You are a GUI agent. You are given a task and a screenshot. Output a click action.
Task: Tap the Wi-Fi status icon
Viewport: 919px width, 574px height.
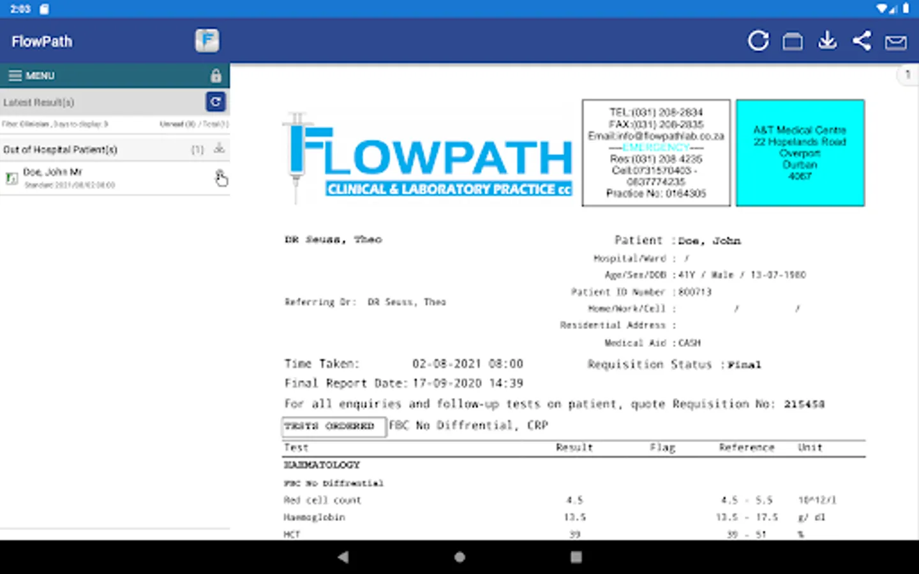(881, 9)
